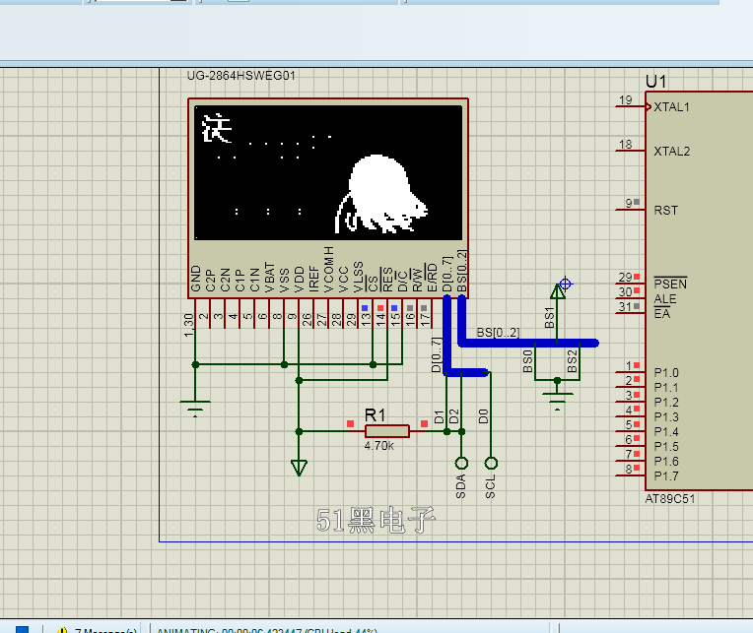The image size is (753, 633).
Task: Click the P1.4 pin name
Action: 666,431
